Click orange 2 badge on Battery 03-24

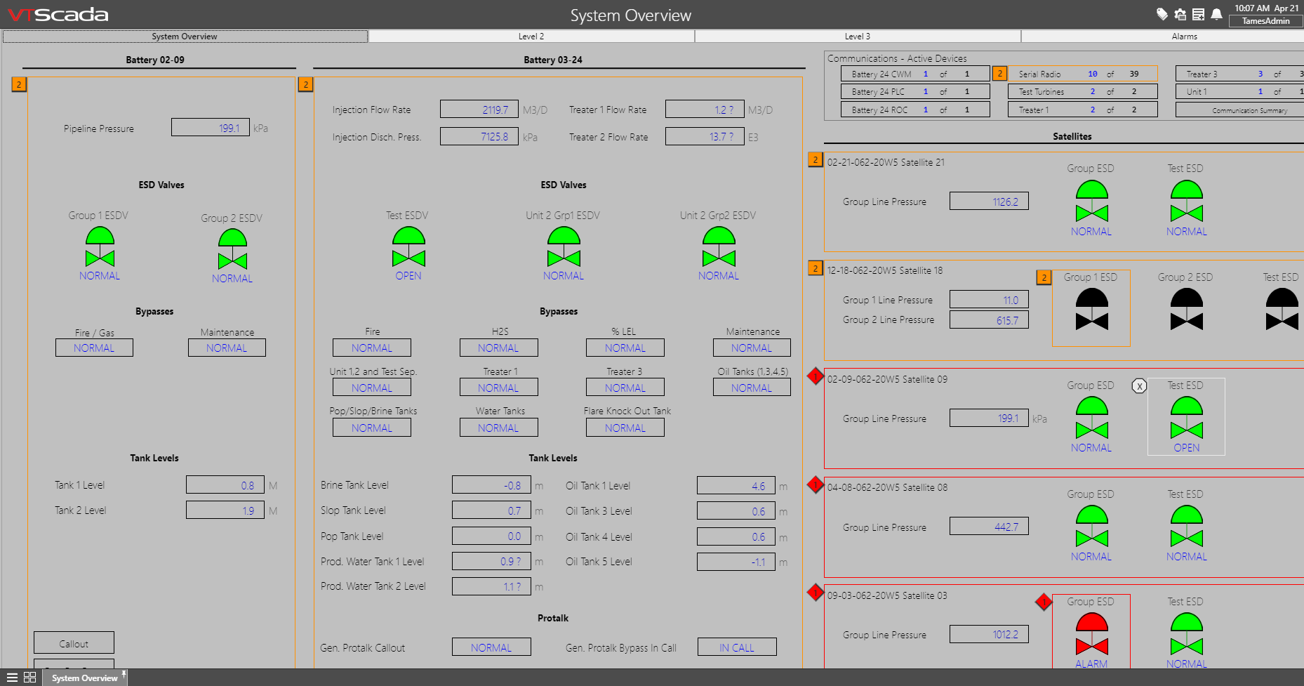(x=305, y=84)
